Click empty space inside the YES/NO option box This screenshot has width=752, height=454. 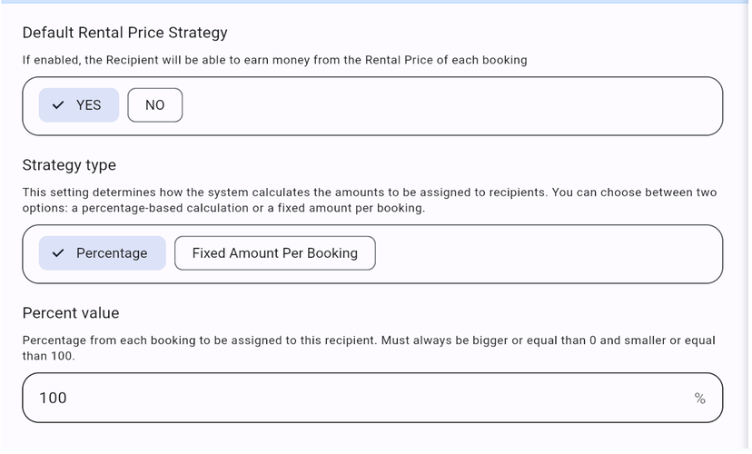click(x=454, y=105)
